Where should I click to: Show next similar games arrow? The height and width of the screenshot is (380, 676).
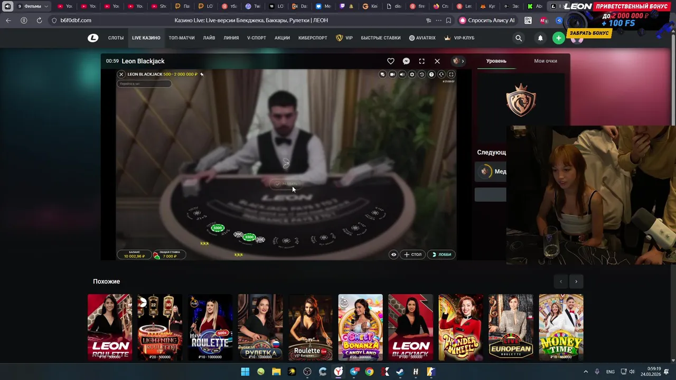coord(576,281)
